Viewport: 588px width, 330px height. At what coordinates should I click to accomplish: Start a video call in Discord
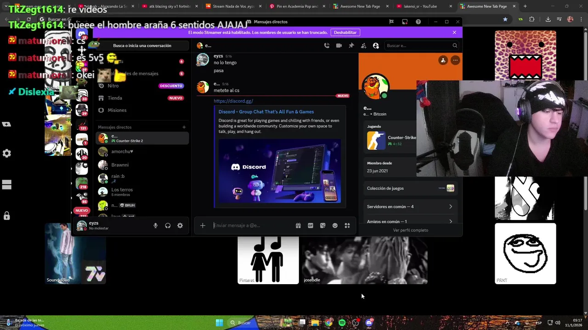point(339,45)
